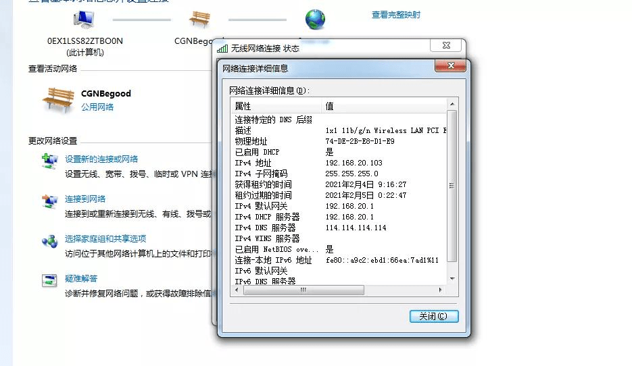Select the IPv4 默认网关 row

point(339,206)
